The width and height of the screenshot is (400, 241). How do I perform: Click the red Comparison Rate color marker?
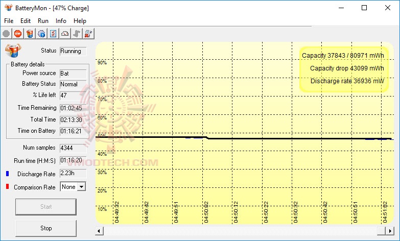[x=7, y=187]
